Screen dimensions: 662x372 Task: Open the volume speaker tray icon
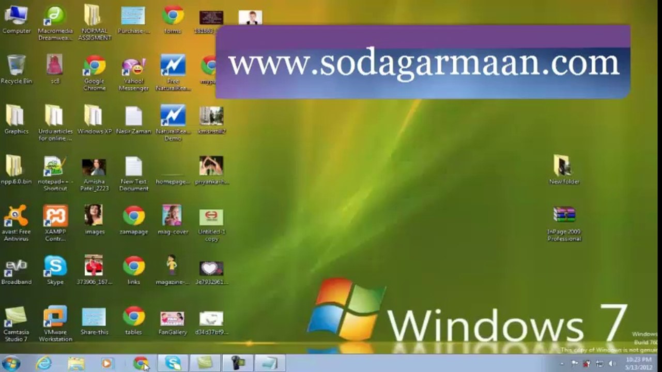click(612, 364)
